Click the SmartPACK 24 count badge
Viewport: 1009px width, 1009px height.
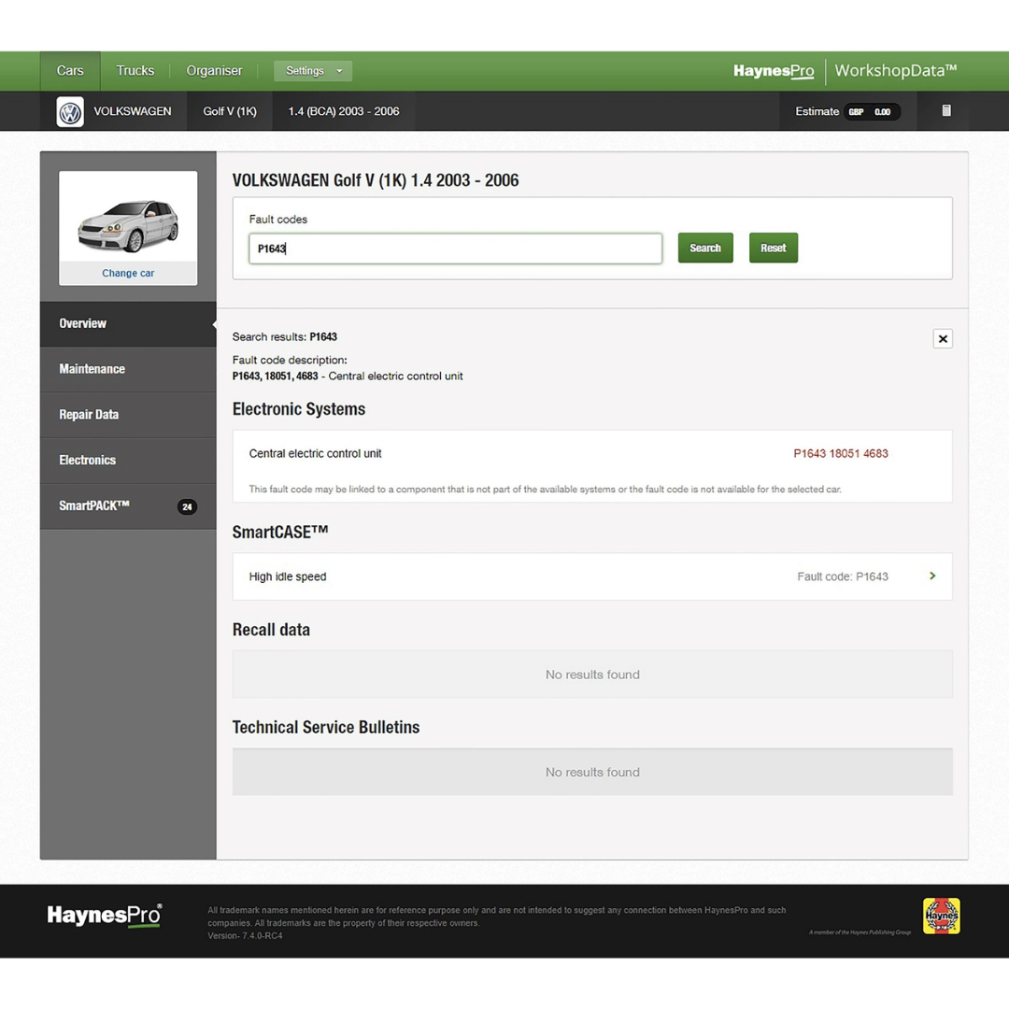187,507
